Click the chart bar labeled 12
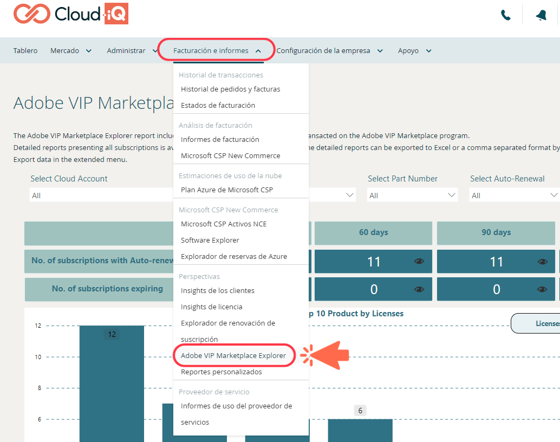The image size is (560, 442). coord(112,383)
